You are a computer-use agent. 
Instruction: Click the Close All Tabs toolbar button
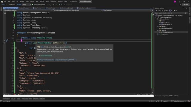coord(11,5)
